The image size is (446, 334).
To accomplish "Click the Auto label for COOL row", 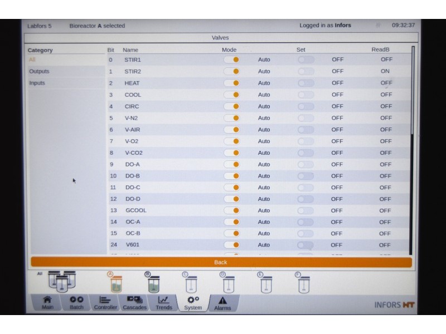I will click(x=264, y=95).
